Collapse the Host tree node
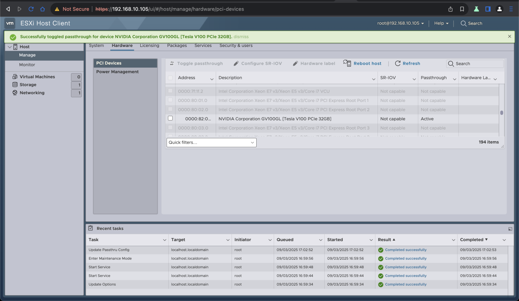The height and width of the screenshot is (301, 519). coord(10,47)
